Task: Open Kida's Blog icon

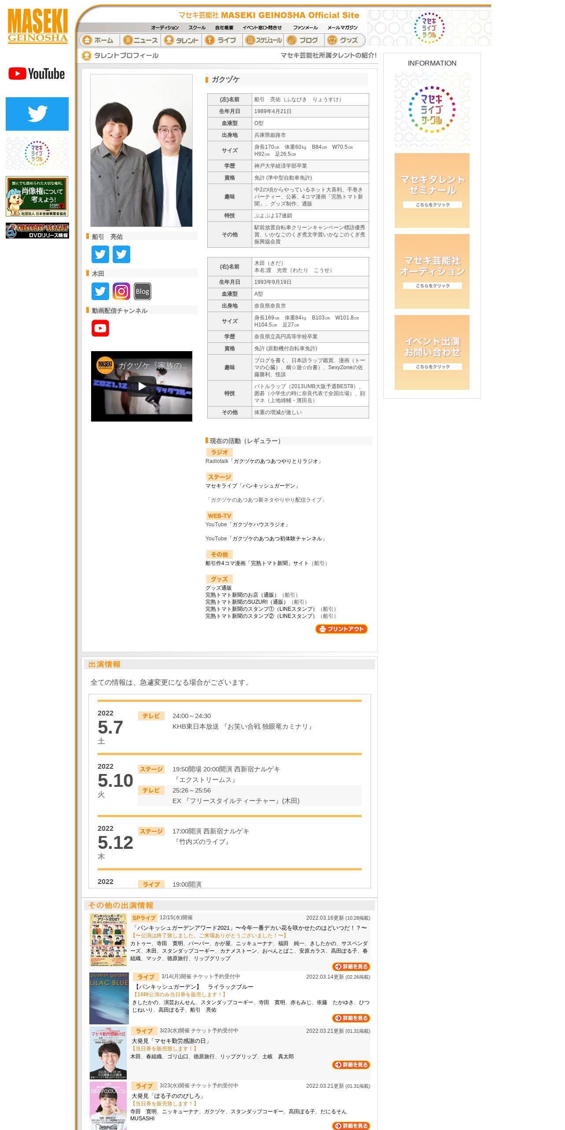Action: (x=143, y=291)
